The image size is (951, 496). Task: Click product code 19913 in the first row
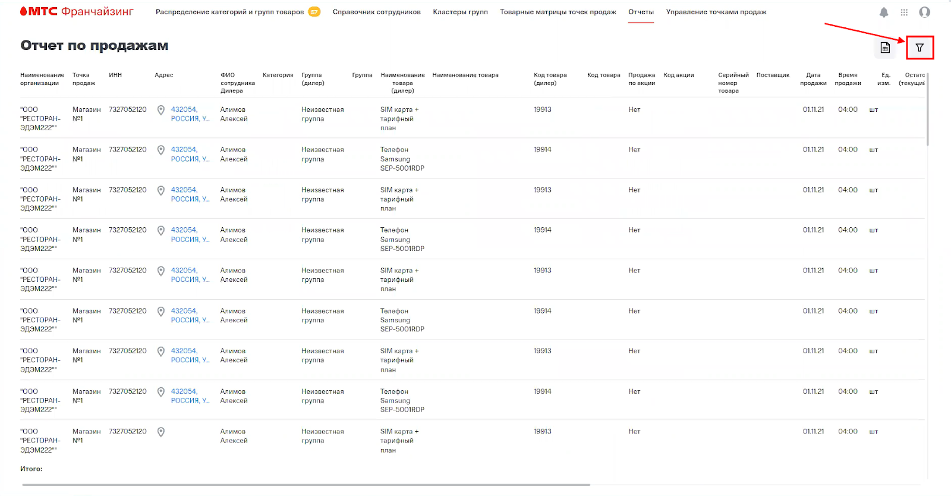pos(543,109)
